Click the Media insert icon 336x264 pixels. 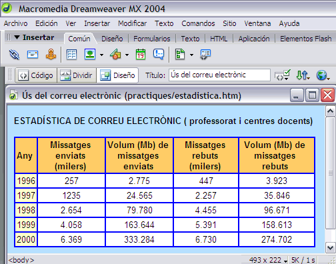coord(115,54)
